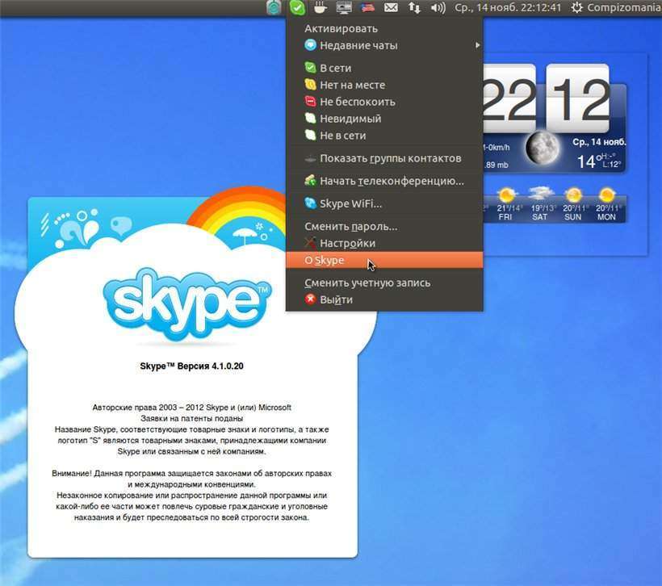Click the moon weather icon in the widget
This screenshot has width=662, height=586.
(543, 148)
